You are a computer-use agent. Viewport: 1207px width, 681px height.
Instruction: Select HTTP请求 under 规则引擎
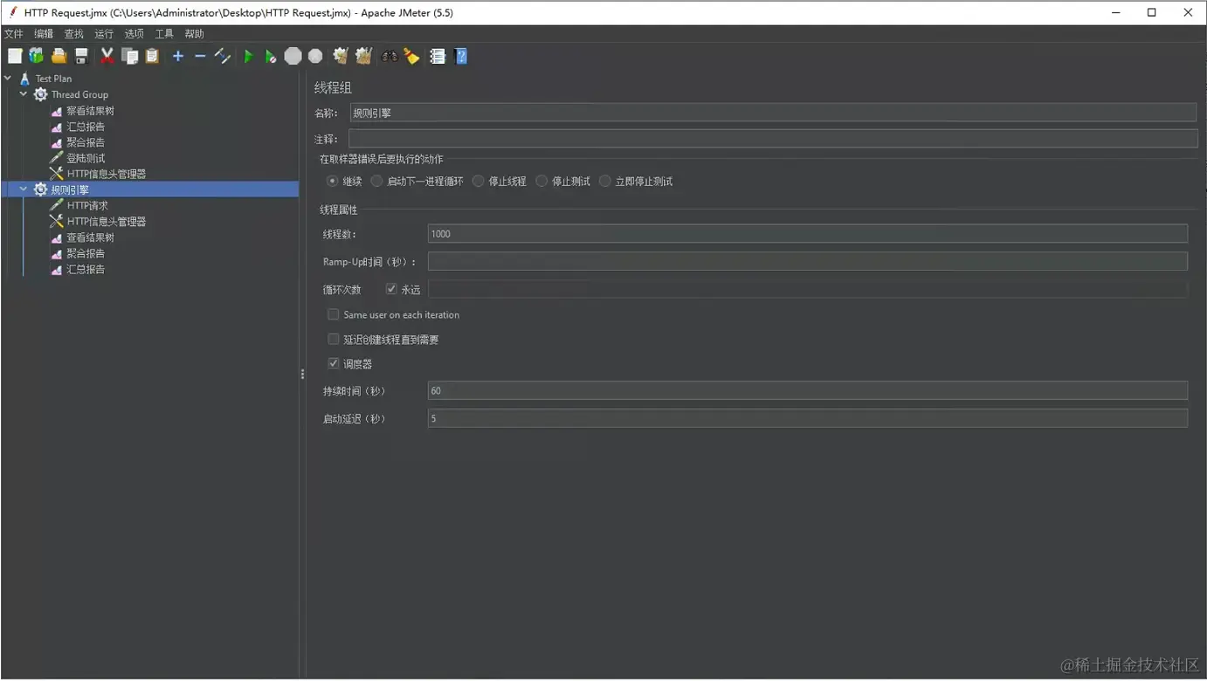[87, 206]
